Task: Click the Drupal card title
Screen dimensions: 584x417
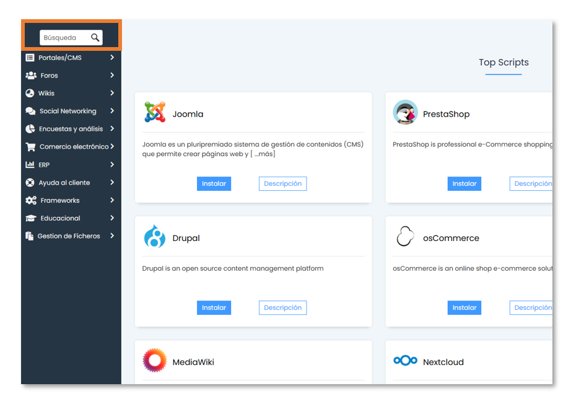Action: click(186, 238)
